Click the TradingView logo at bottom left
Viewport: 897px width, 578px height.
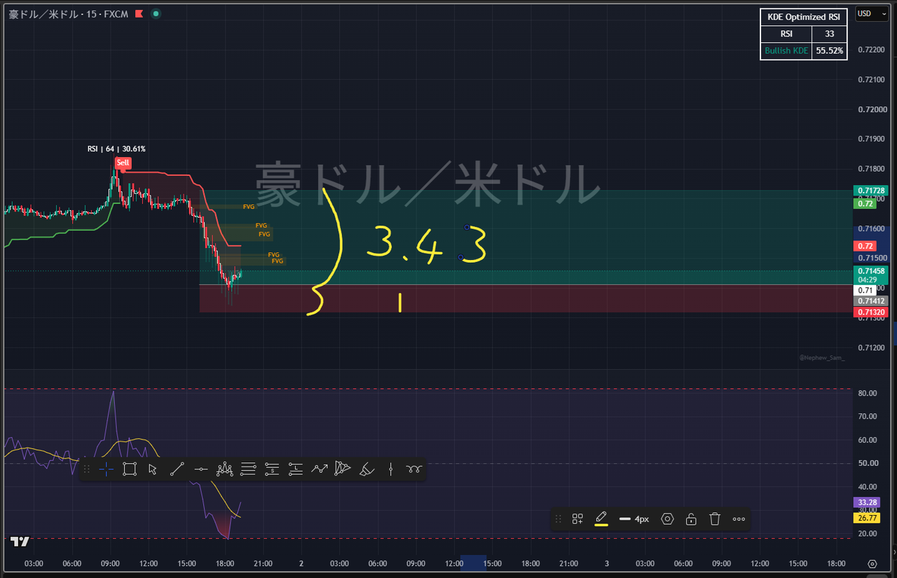[x=20, y=542]
